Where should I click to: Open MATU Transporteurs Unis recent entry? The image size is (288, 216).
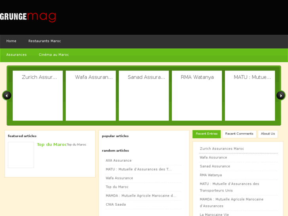tap(229, 187)
